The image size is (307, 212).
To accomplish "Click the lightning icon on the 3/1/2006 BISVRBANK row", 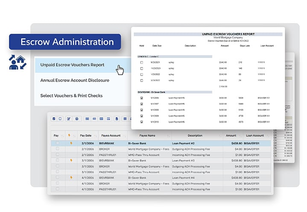I will click(71, 160).
